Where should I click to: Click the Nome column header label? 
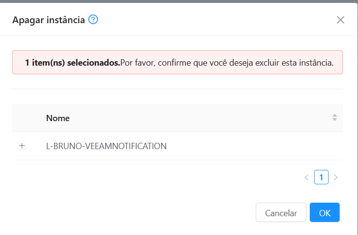tap(58, 118)
